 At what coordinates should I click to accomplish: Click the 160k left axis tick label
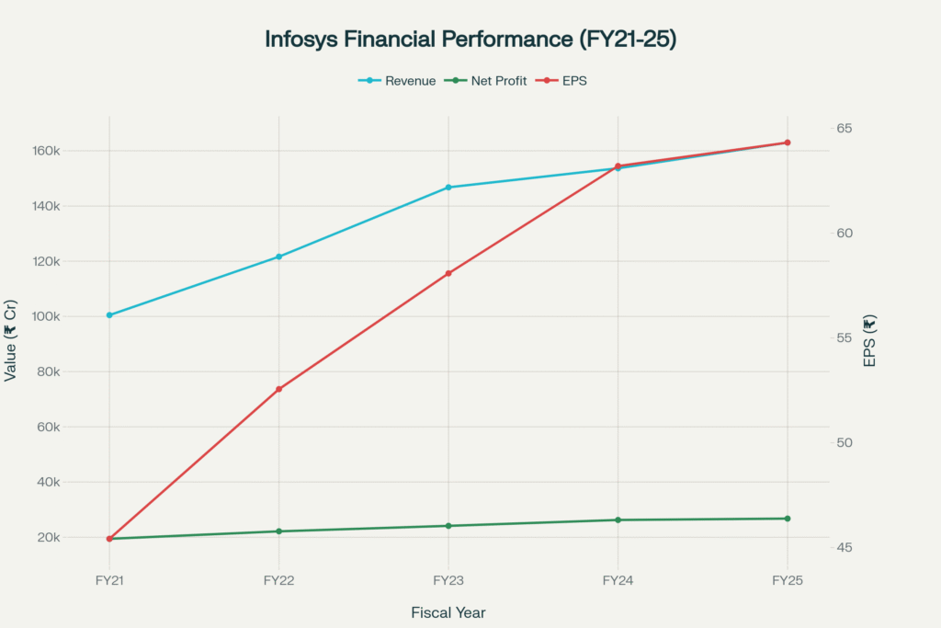pyautogui.click(x=46, y=151)
